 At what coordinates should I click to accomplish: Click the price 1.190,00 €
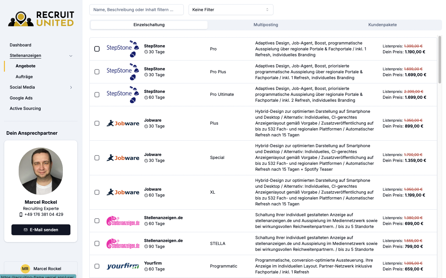pyautogui.click(x=415, y=52)
